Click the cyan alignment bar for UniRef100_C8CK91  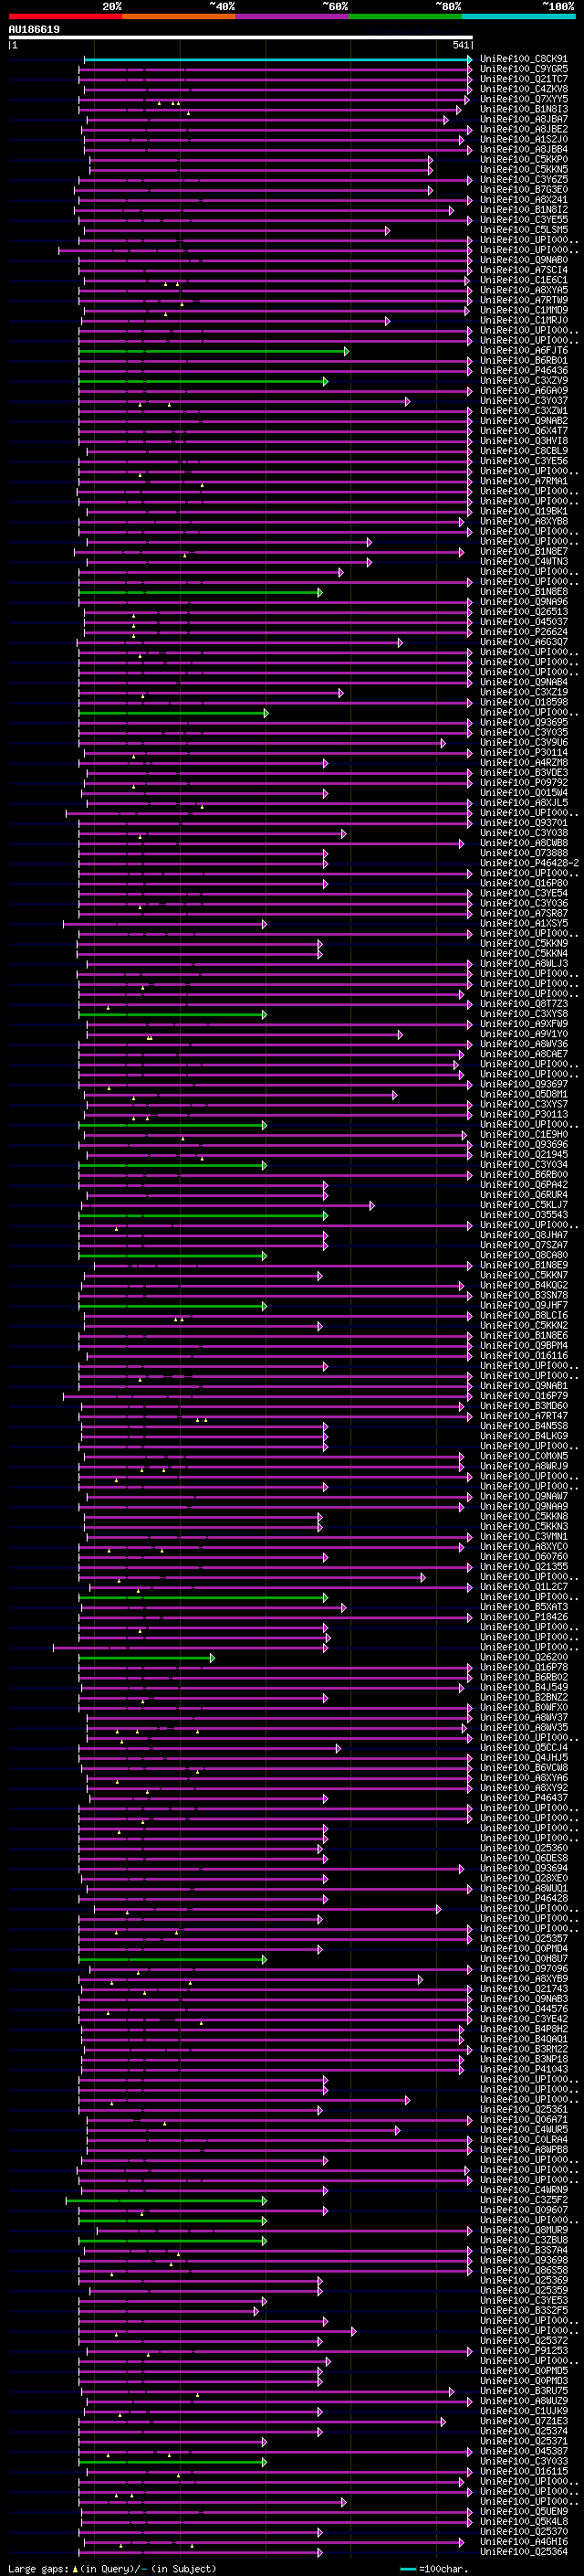[x=277, y=60]
